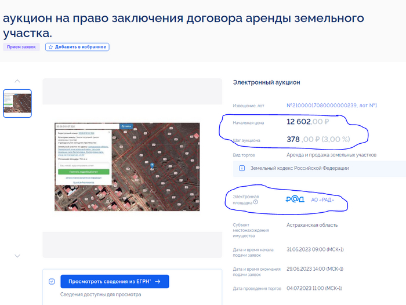406x305 pixels.
Task: Select the map thumbnail in the gallery
Action: pos(17,103)
